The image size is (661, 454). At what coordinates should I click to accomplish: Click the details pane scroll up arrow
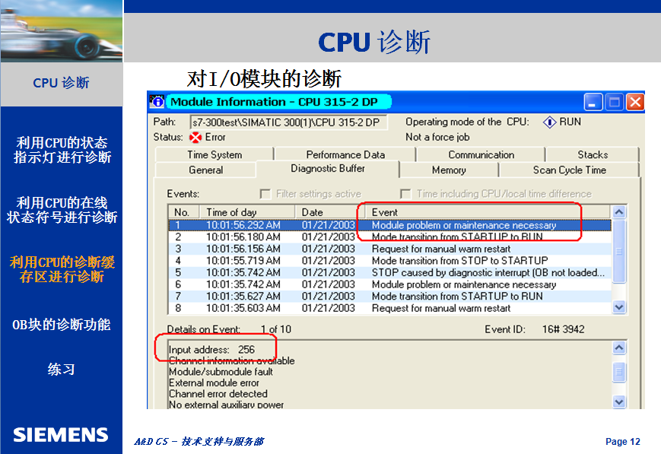(619, 348)
